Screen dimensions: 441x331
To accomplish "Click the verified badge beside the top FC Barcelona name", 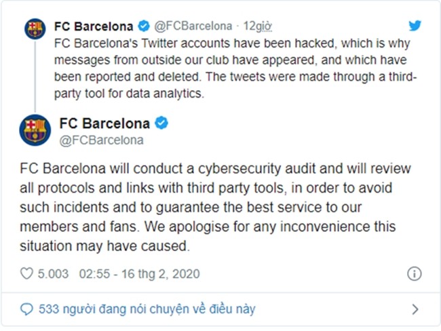I will click(x=145, y=27).
